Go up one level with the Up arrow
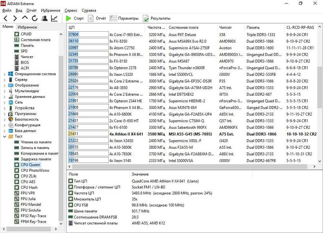The width and height of the screenshot is (323, 233). 25,18
